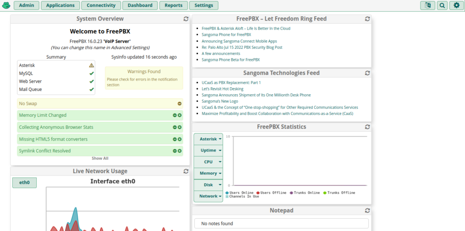Image resolution: width=465 pixels, height=231 pixels.
Task: Click the 'No notes found' notepad field
Action: coord(282,223)
